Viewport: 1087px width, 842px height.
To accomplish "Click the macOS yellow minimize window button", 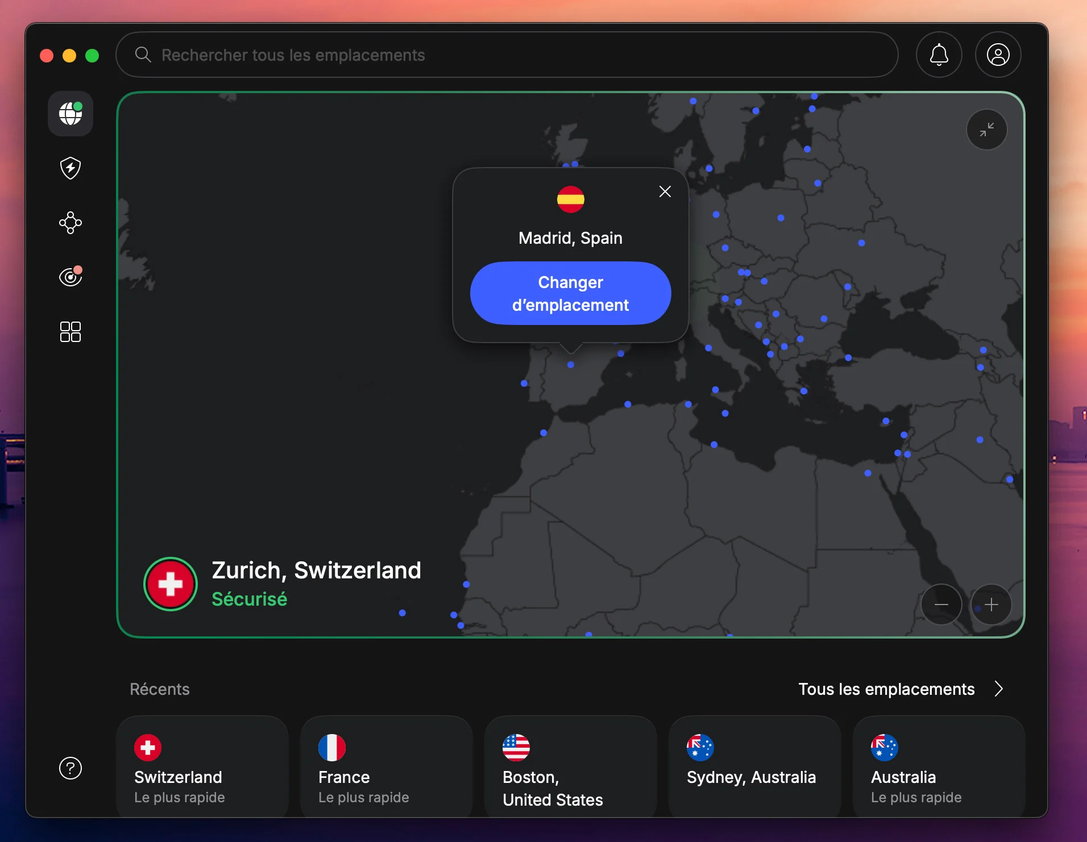I will (69, 56).
